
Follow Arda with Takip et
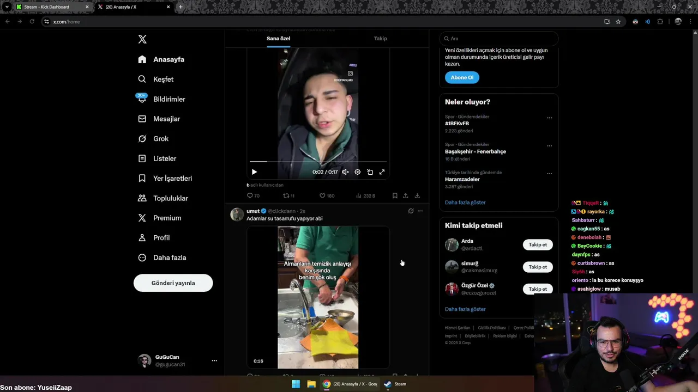[538, 244]
